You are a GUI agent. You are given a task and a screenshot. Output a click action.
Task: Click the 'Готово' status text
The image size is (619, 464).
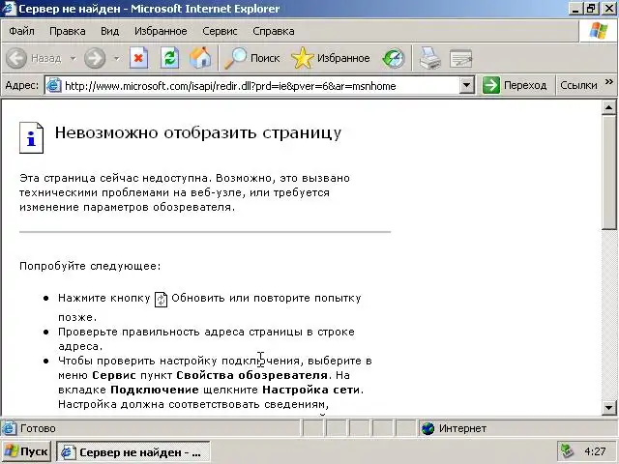[x=38, y=428]
